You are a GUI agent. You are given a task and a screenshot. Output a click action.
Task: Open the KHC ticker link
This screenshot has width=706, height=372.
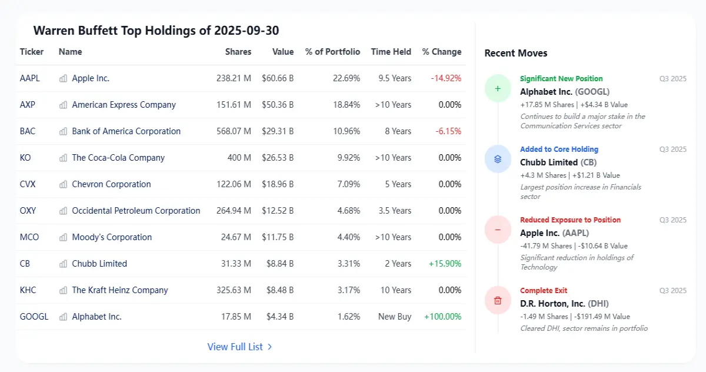click(28, 290)
